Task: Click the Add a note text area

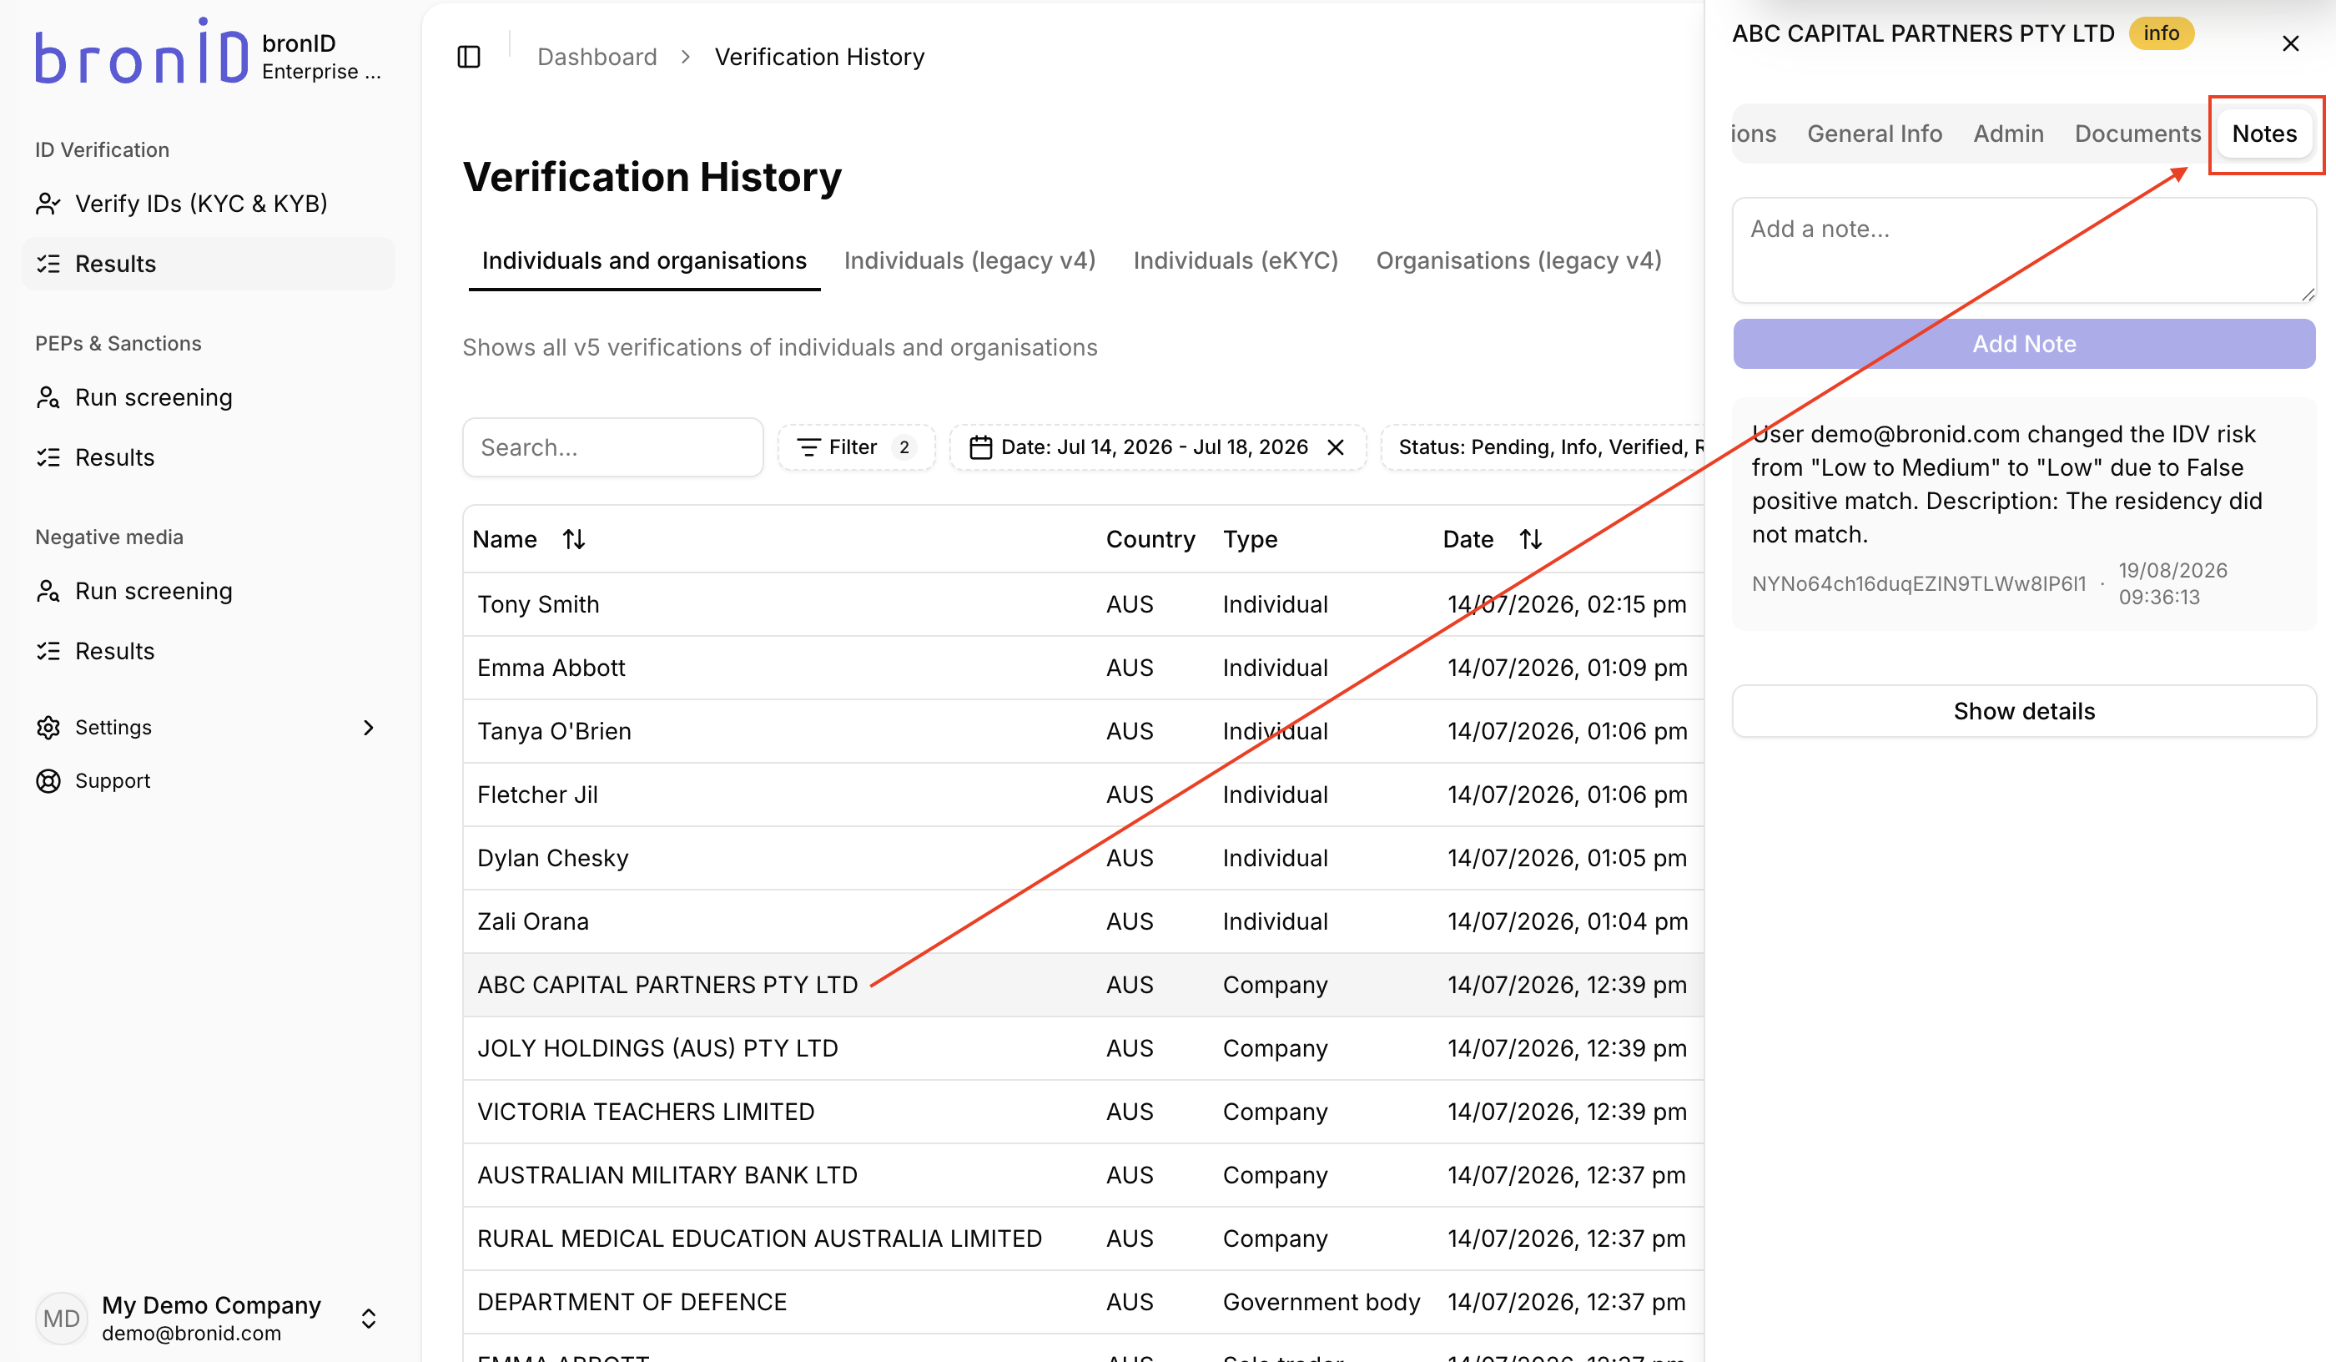Action: tap(2024, 250)
